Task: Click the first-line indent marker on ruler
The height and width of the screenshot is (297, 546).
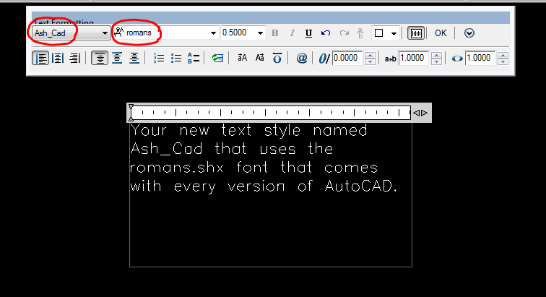Action: (x=131, y=108)
